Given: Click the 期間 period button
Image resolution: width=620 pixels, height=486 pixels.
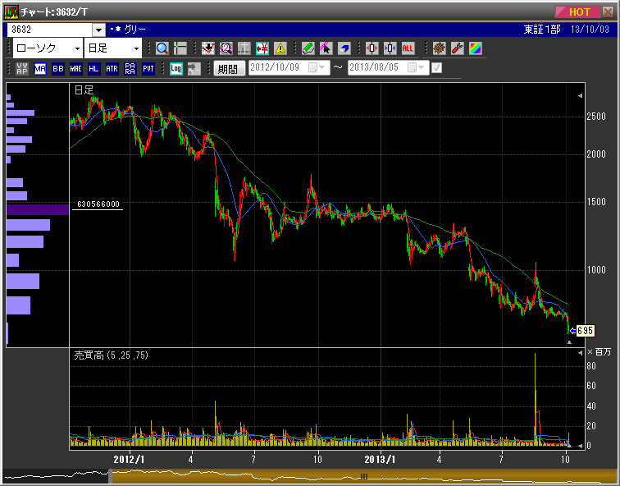Looking at the screenshot, I should coord(228,69).
